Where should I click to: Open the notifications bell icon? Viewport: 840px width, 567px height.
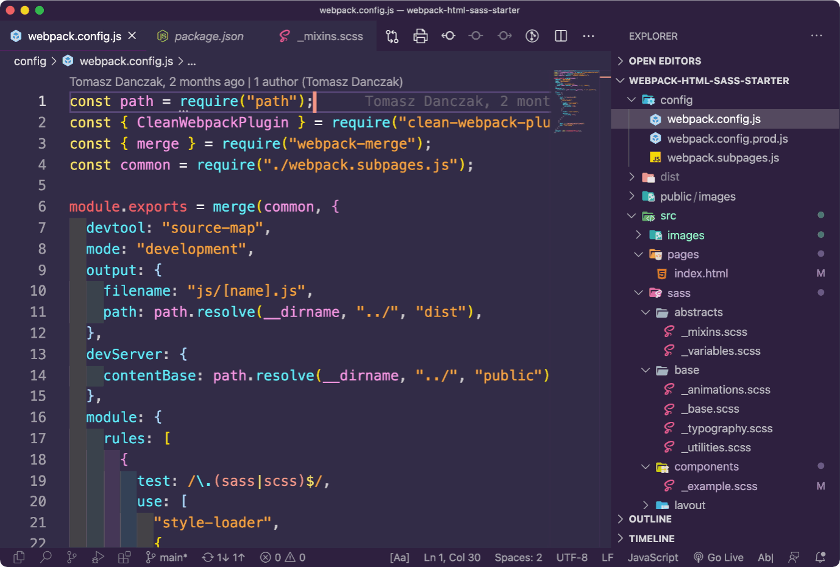(x=820, y=557)
